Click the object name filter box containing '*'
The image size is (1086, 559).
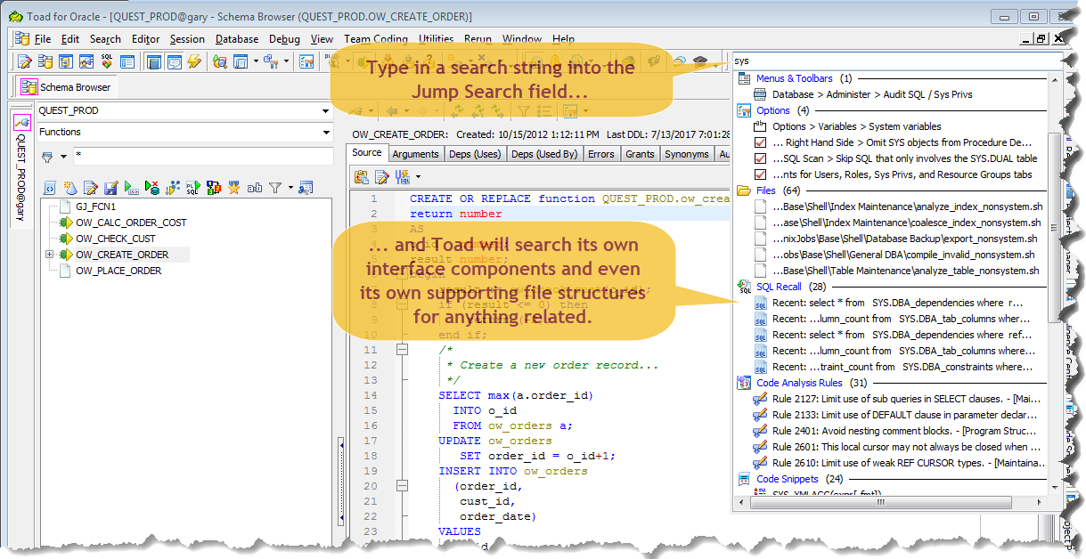click(x=202, y=156)
